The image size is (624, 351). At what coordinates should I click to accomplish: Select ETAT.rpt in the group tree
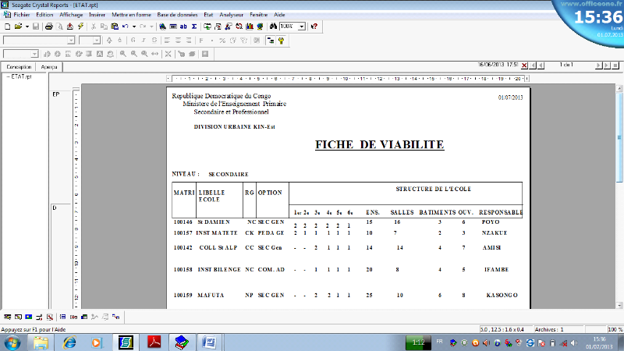(21, 77)
